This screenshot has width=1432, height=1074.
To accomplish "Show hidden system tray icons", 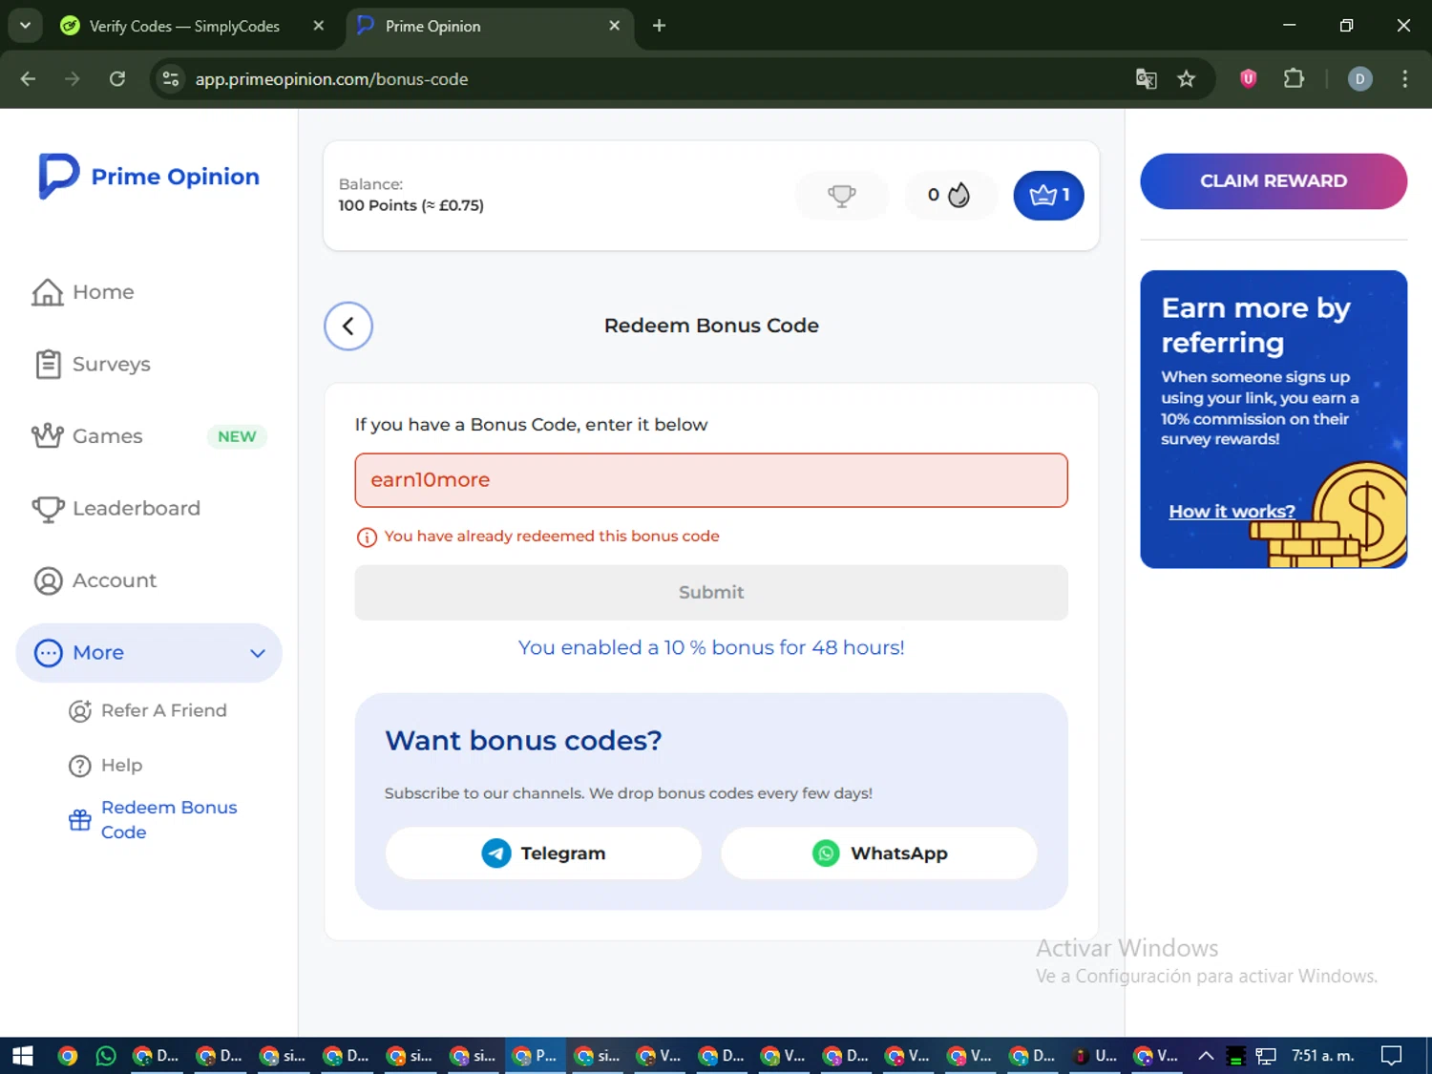I will [x=1206, y=1056].
